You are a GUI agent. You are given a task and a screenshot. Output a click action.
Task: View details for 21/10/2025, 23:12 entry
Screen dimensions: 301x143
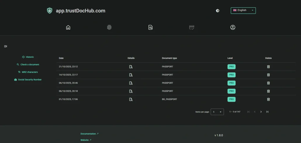coord(131,67)
